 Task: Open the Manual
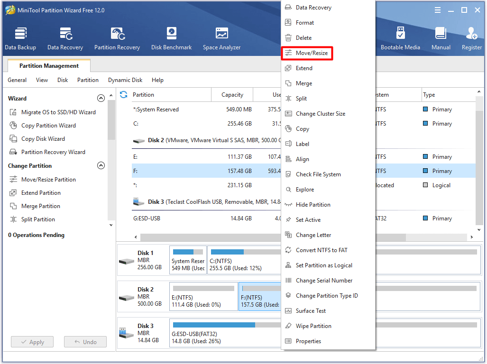441,39
